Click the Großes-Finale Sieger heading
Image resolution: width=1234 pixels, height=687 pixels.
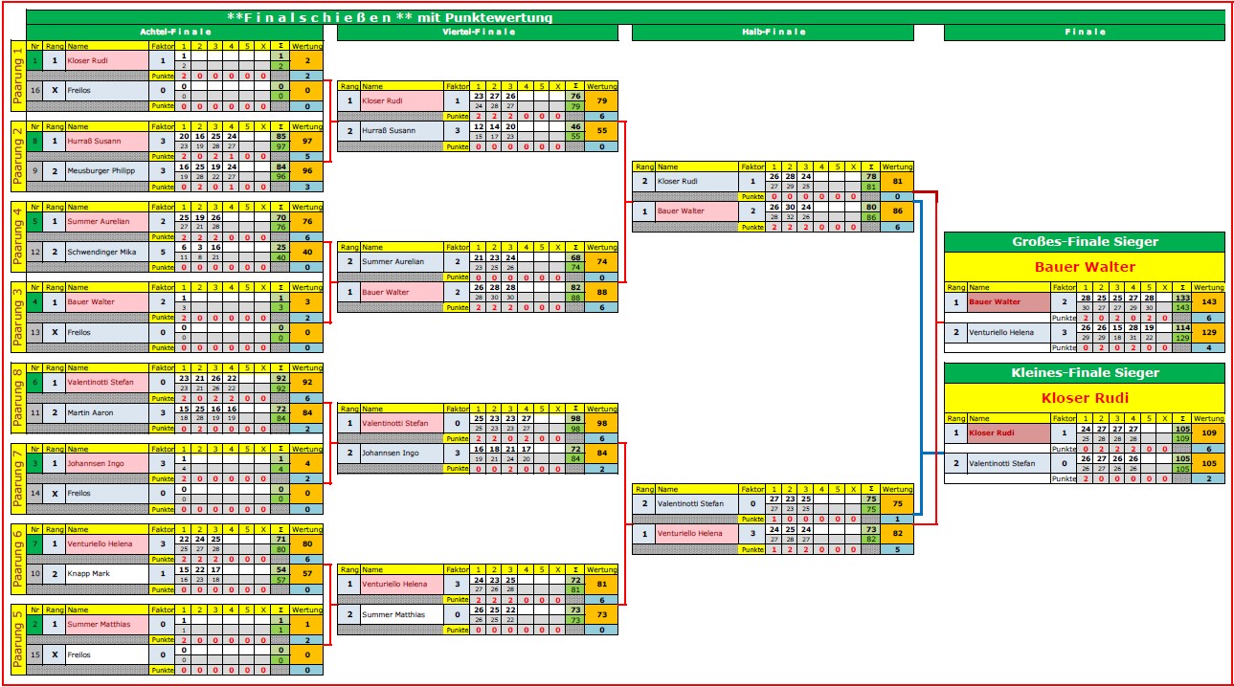point(1084,240)
